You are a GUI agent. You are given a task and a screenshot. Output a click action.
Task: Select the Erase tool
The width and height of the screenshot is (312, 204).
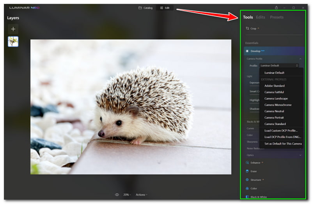click(x=247, y=171)
